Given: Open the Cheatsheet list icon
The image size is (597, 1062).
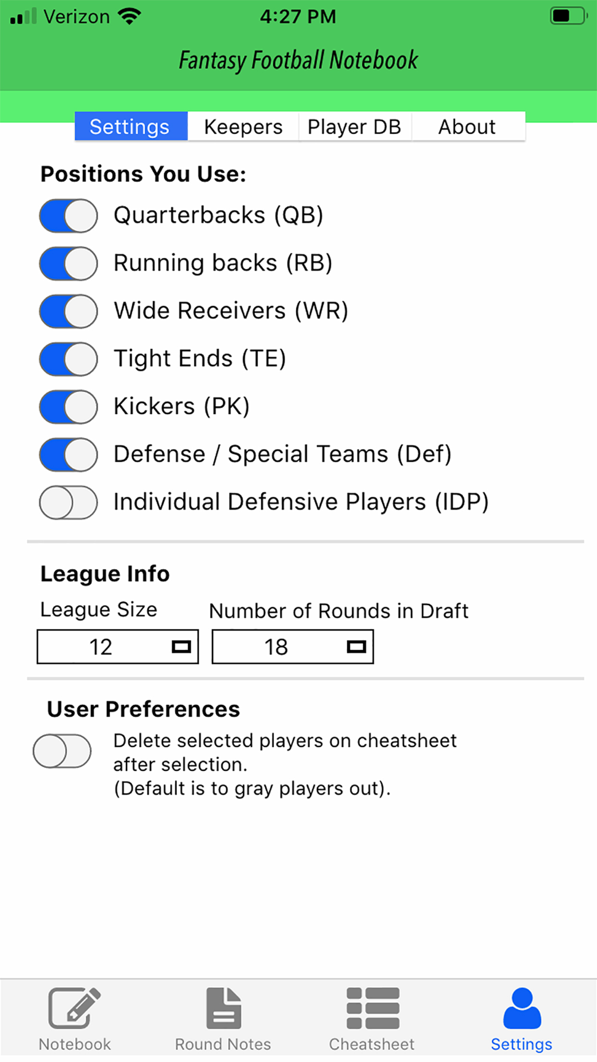Looking at the screenshot, I should pos(373,1008).
